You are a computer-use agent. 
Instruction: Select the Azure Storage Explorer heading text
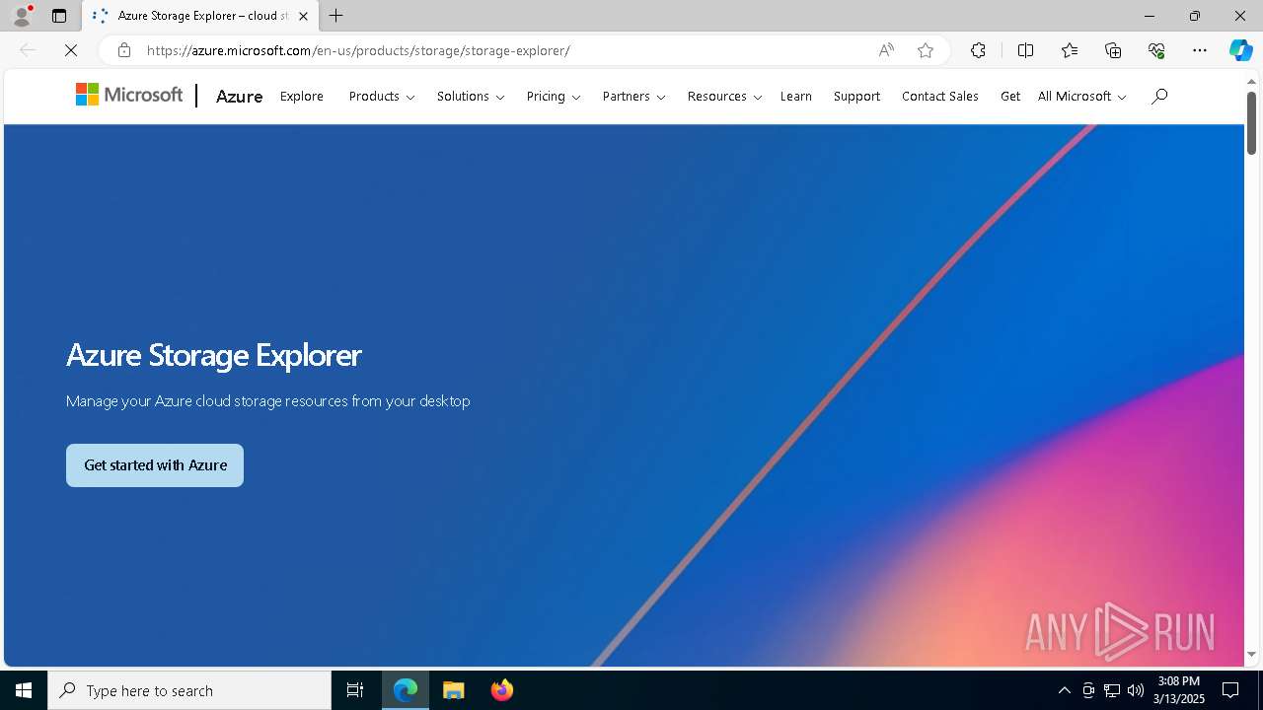point(214,355)
